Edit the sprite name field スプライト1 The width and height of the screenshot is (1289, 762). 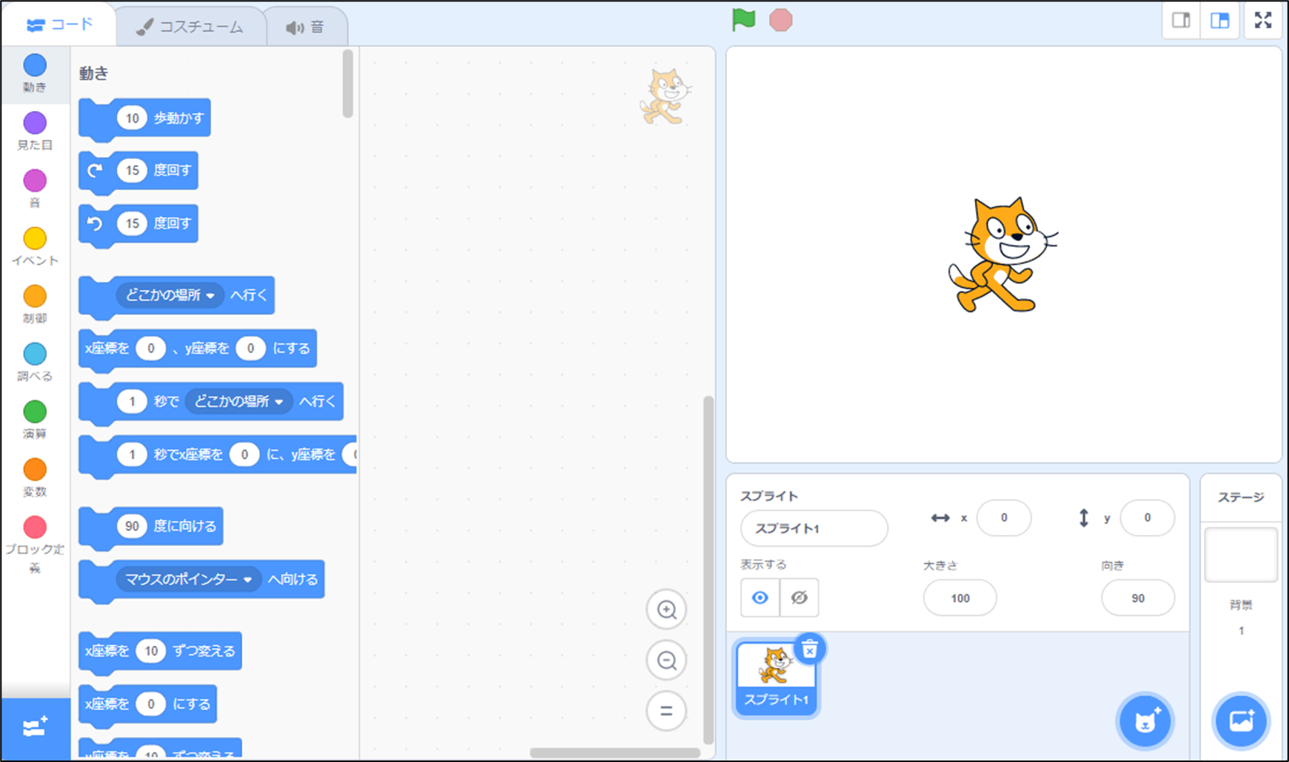(814, 528)
